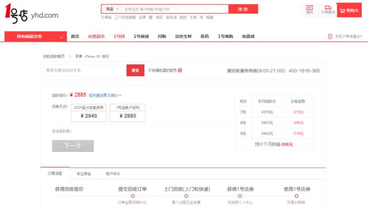Image resolution: width=368 pixels, height=208 pixels.
Task: Open the 1号团 navigation item
Action: click(x=119, y=36)
